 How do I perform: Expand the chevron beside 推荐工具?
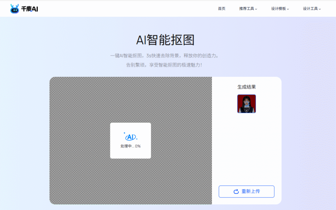[x=256, y=9]
